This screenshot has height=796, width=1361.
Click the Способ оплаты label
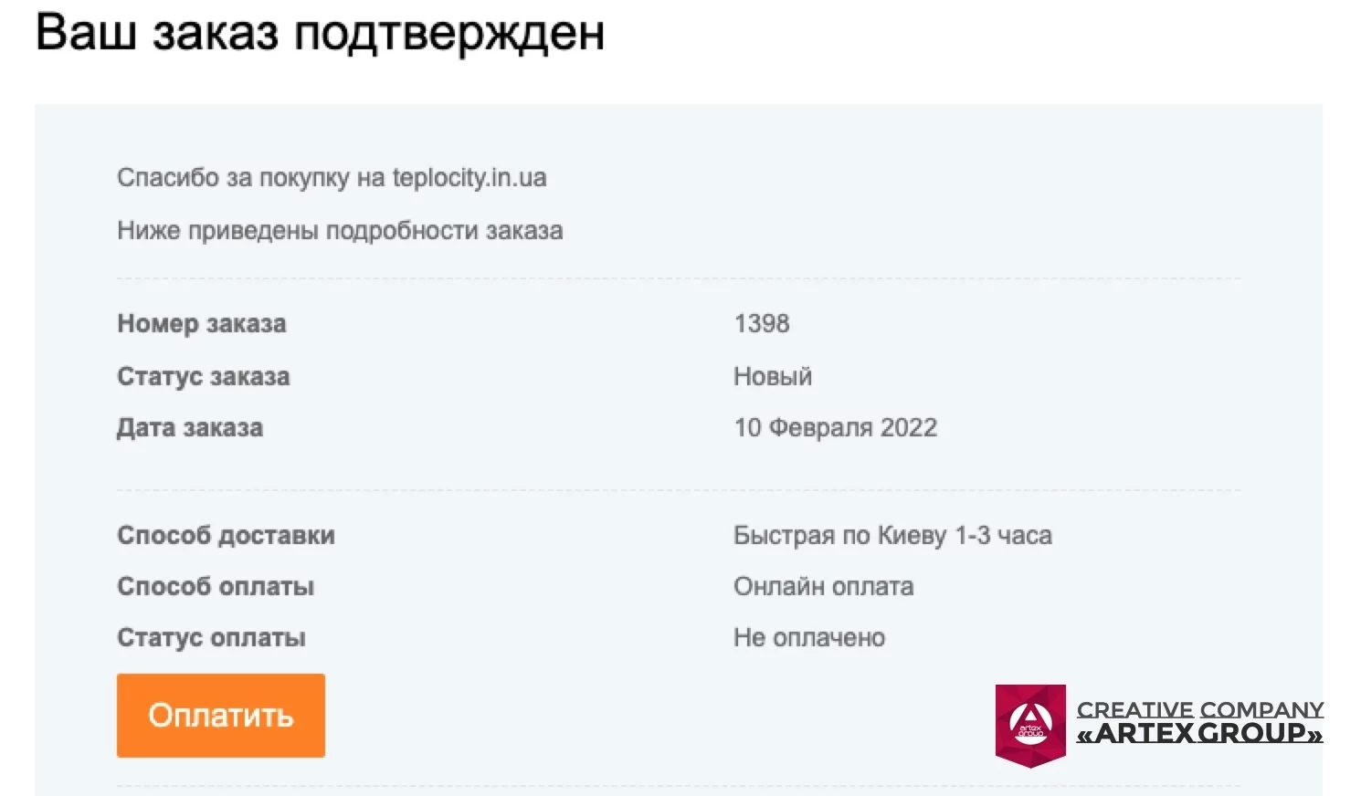(215, 587)
